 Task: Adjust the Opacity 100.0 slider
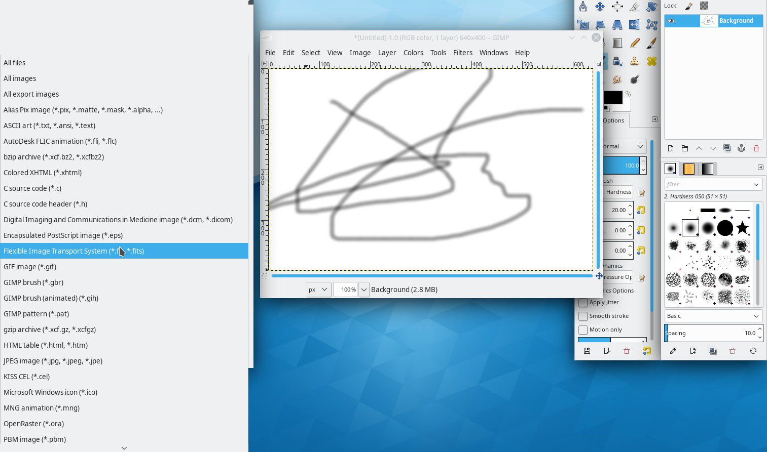(622, 166)
